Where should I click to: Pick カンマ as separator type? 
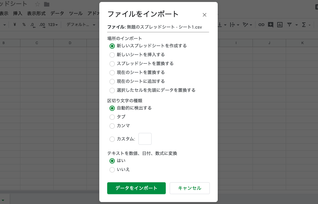point(112,126)
